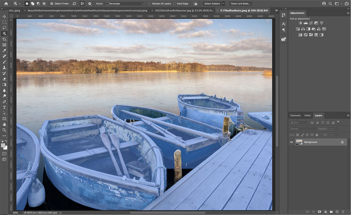Hide the Background layer visibility eye
351x215 pixels.
[291, 142]
